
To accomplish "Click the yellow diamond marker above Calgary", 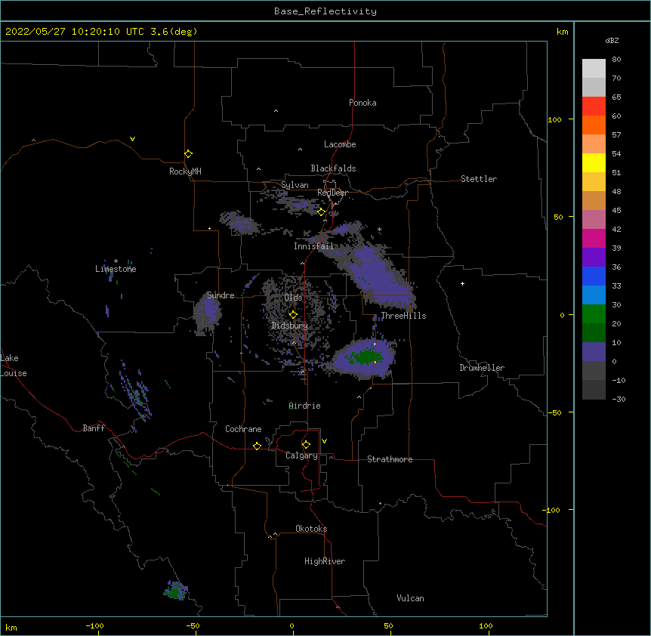I will [x=306, y=445].
